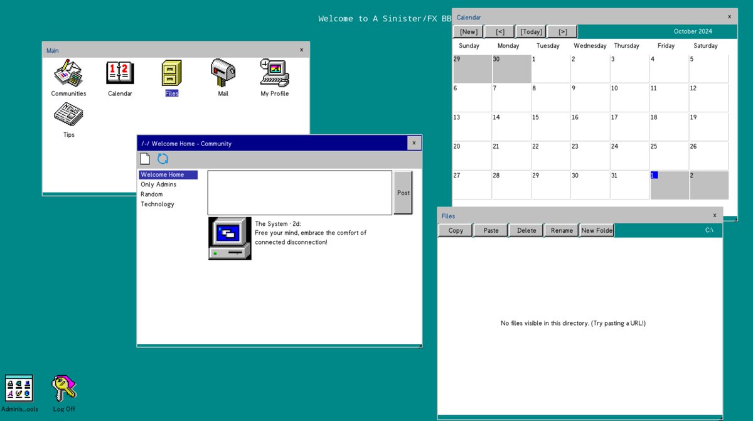Open the Calendar icon in Main window

[120, 74]
